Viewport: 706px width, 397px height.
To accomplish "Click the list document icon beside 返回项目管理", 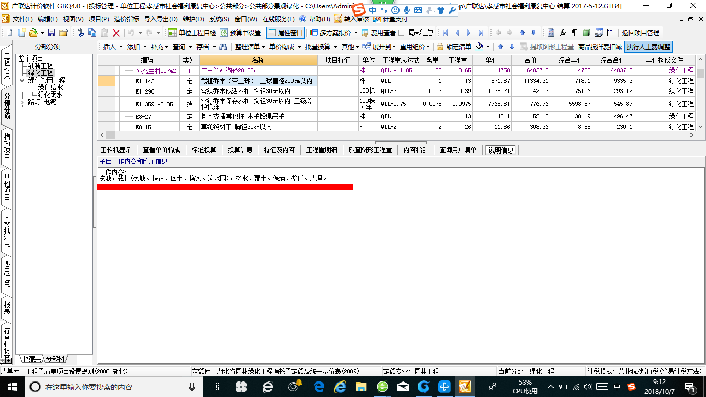I will (610, 33).
